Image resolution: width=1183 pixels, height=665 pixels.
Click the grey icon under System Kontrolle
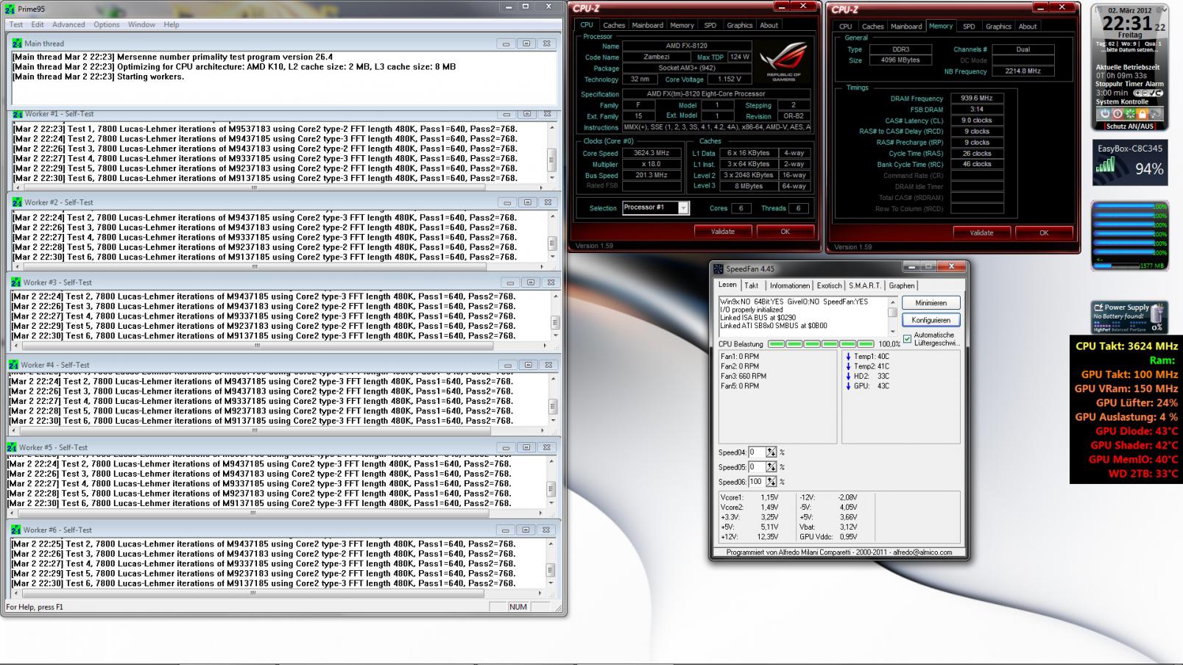(1155, 114)
